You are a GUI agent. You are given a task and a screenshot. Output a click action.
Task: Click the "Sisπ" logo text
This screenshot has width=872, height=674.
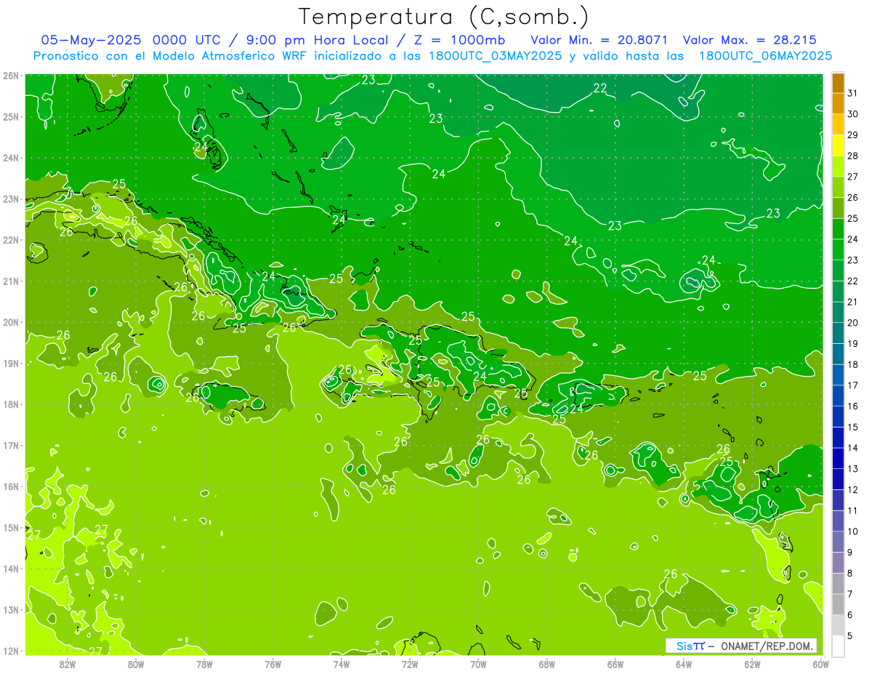point(690,646)
